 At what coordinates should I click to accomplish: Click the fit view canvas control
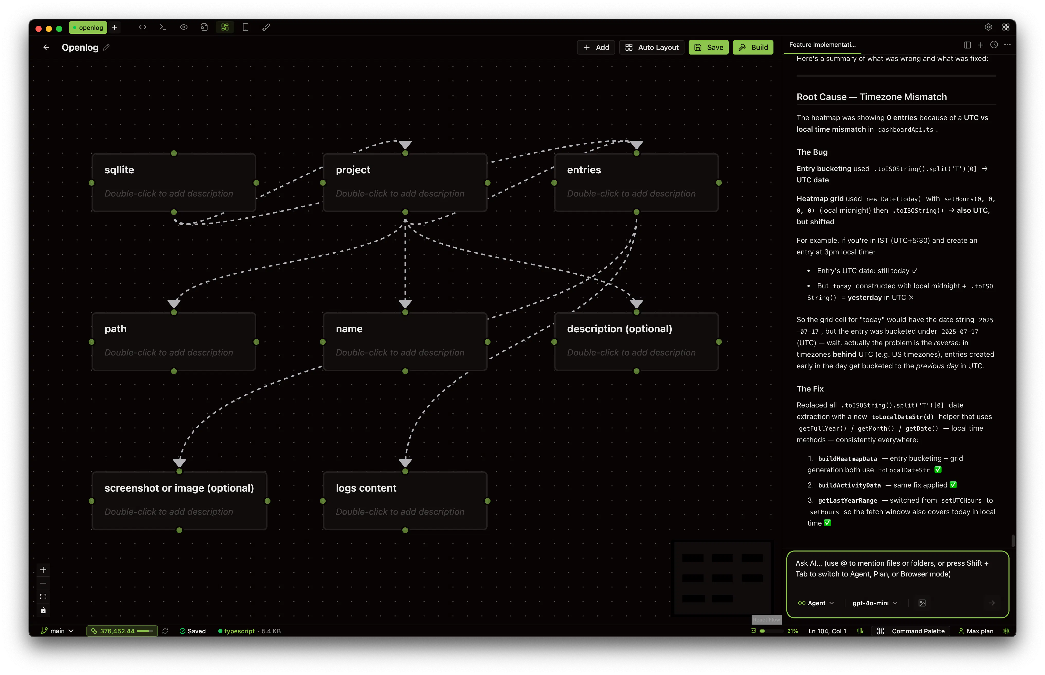coord(43,597)
